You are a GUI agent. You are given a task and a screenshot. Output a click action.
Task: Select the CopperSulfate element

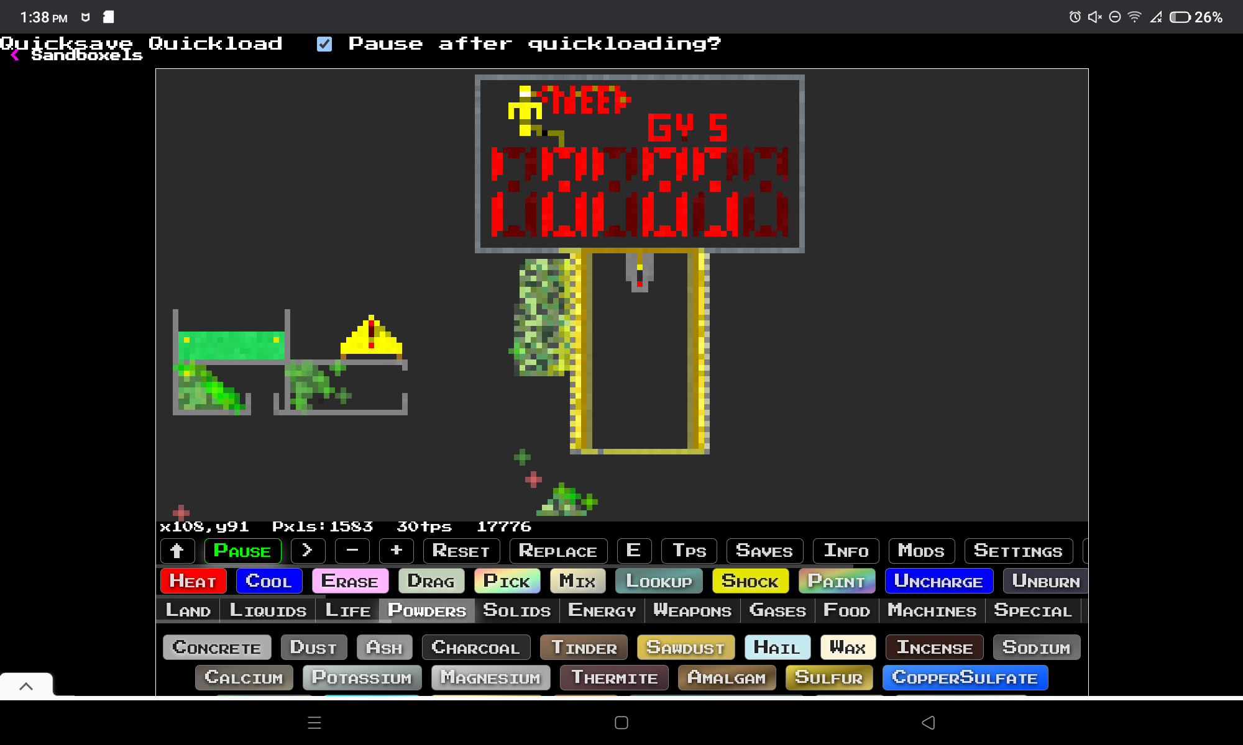pos(965,677)
